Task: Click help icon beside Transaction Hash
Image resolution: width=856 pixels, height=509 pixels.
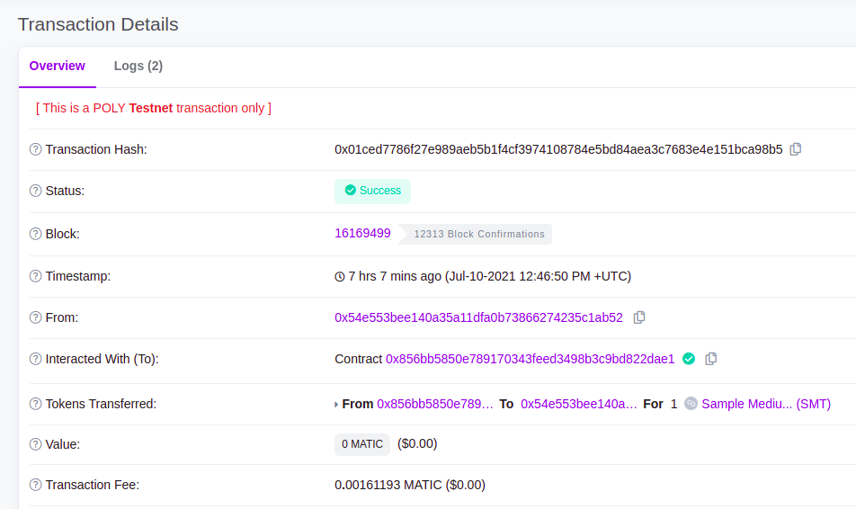Action: (36, 150)
